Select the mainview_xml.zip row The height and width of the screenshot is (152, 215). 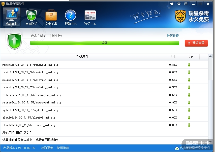[x=104, y=80]
